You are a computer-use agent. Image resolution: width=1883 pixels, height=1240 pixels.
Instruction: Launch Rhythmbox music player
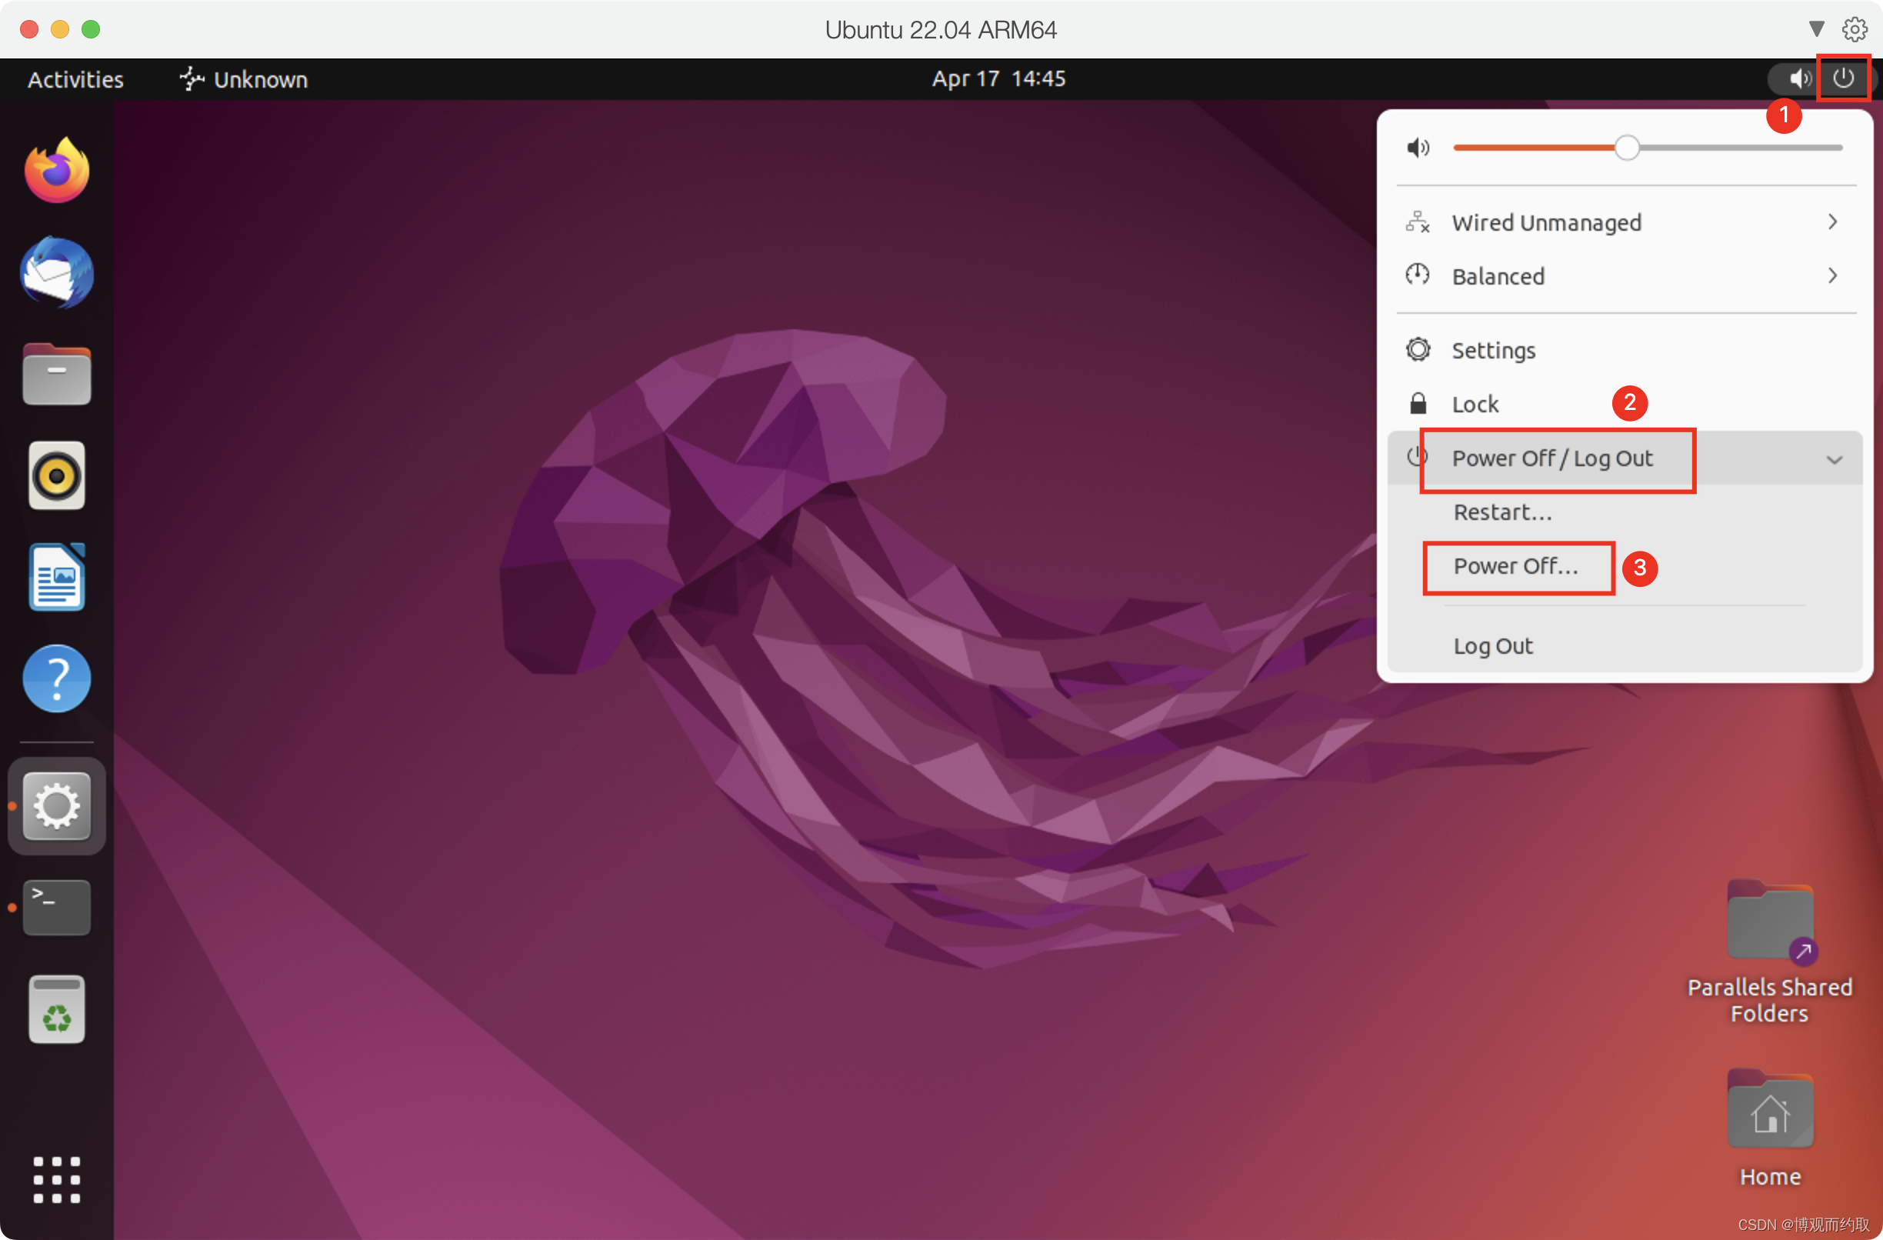click(57, 475)
